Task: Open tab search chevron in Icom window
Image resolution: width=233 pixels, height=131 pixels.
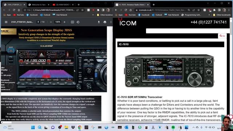Action: click(x=208, y=3)
